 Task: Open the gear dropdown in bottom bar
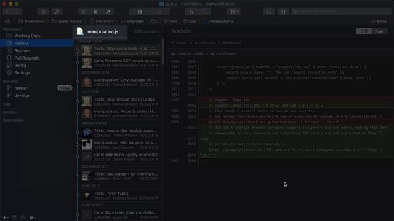[x=33, y=217]
